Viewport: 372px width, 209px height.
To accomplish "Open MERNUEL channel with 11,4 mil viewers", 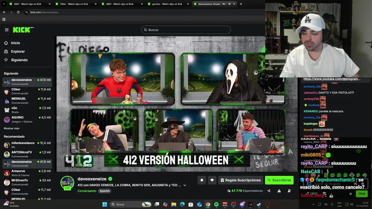I will 27,101.
